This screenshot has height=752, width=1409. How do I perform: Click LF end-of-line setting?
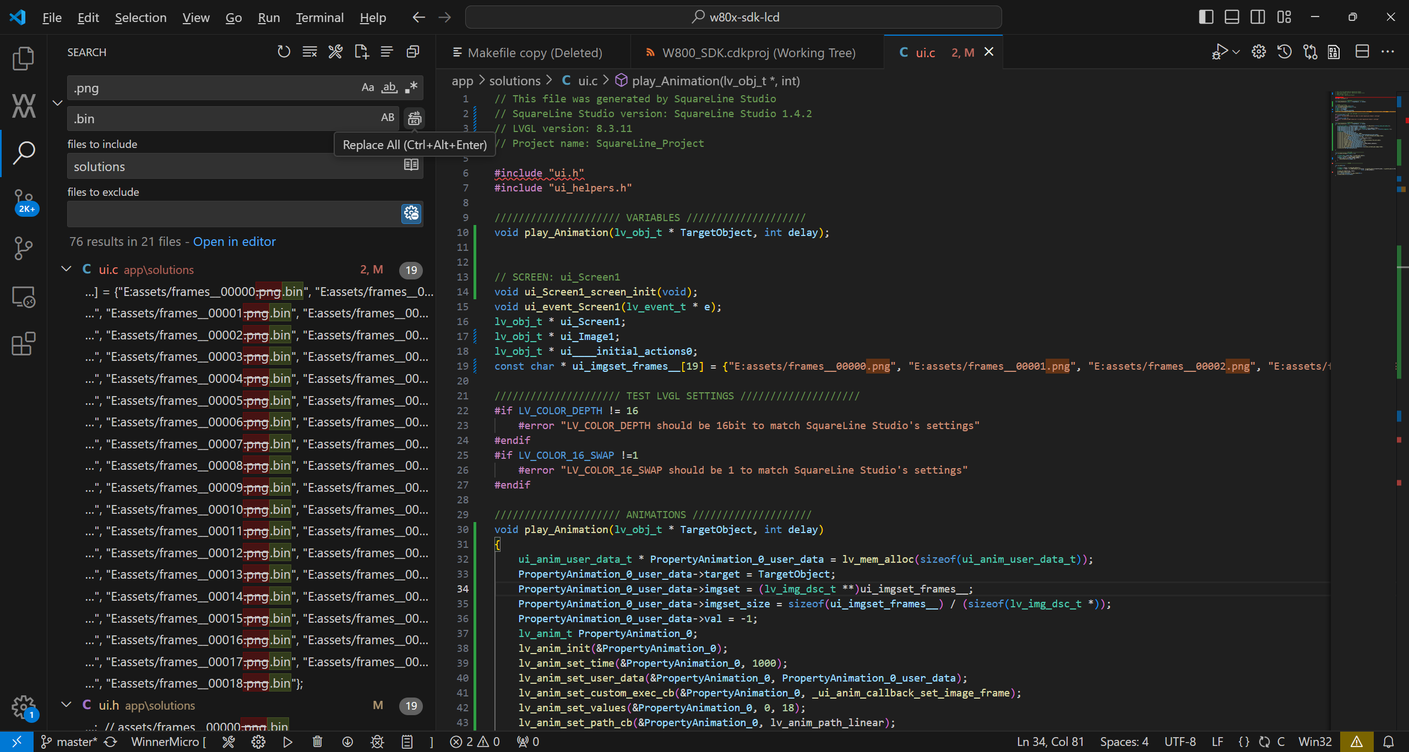1217,742
